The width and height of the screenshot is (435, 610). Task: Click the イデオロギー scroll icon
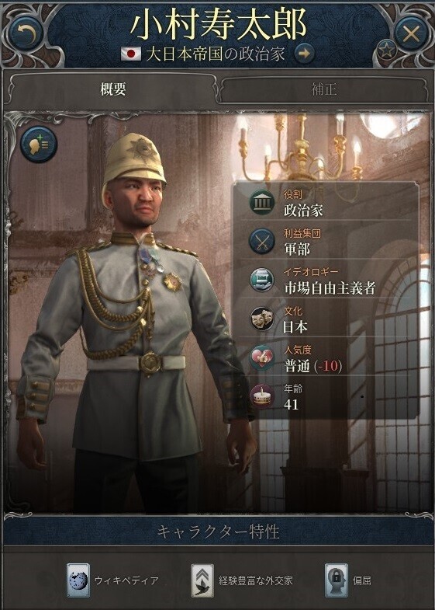tap(262, 280)
